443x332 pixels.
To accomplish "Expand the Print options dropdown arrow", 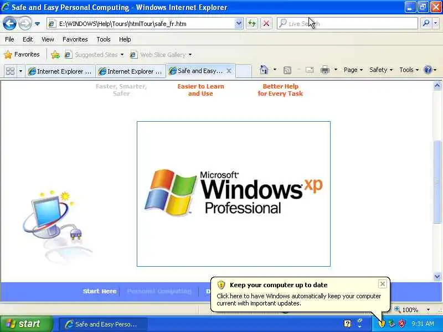I will click(336, 70).
